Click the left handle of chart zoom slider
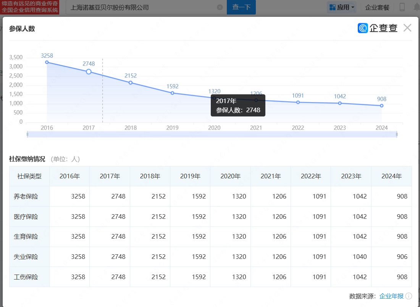This screenshot has height=307, width=420. (27, 134)
